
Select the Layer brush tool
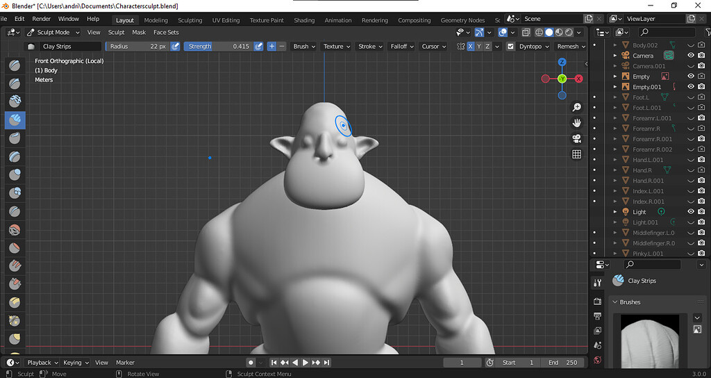pyautogui.click(x=15, y=156)
